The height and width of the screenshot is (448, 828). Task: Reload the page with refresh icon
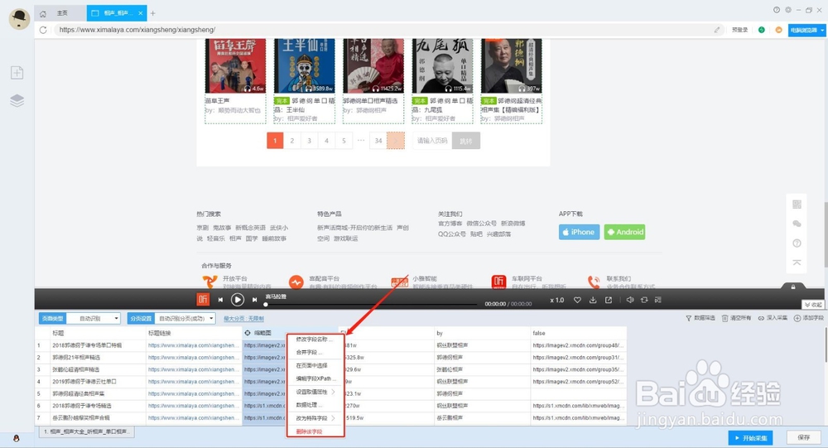click(x=43, y=30)
